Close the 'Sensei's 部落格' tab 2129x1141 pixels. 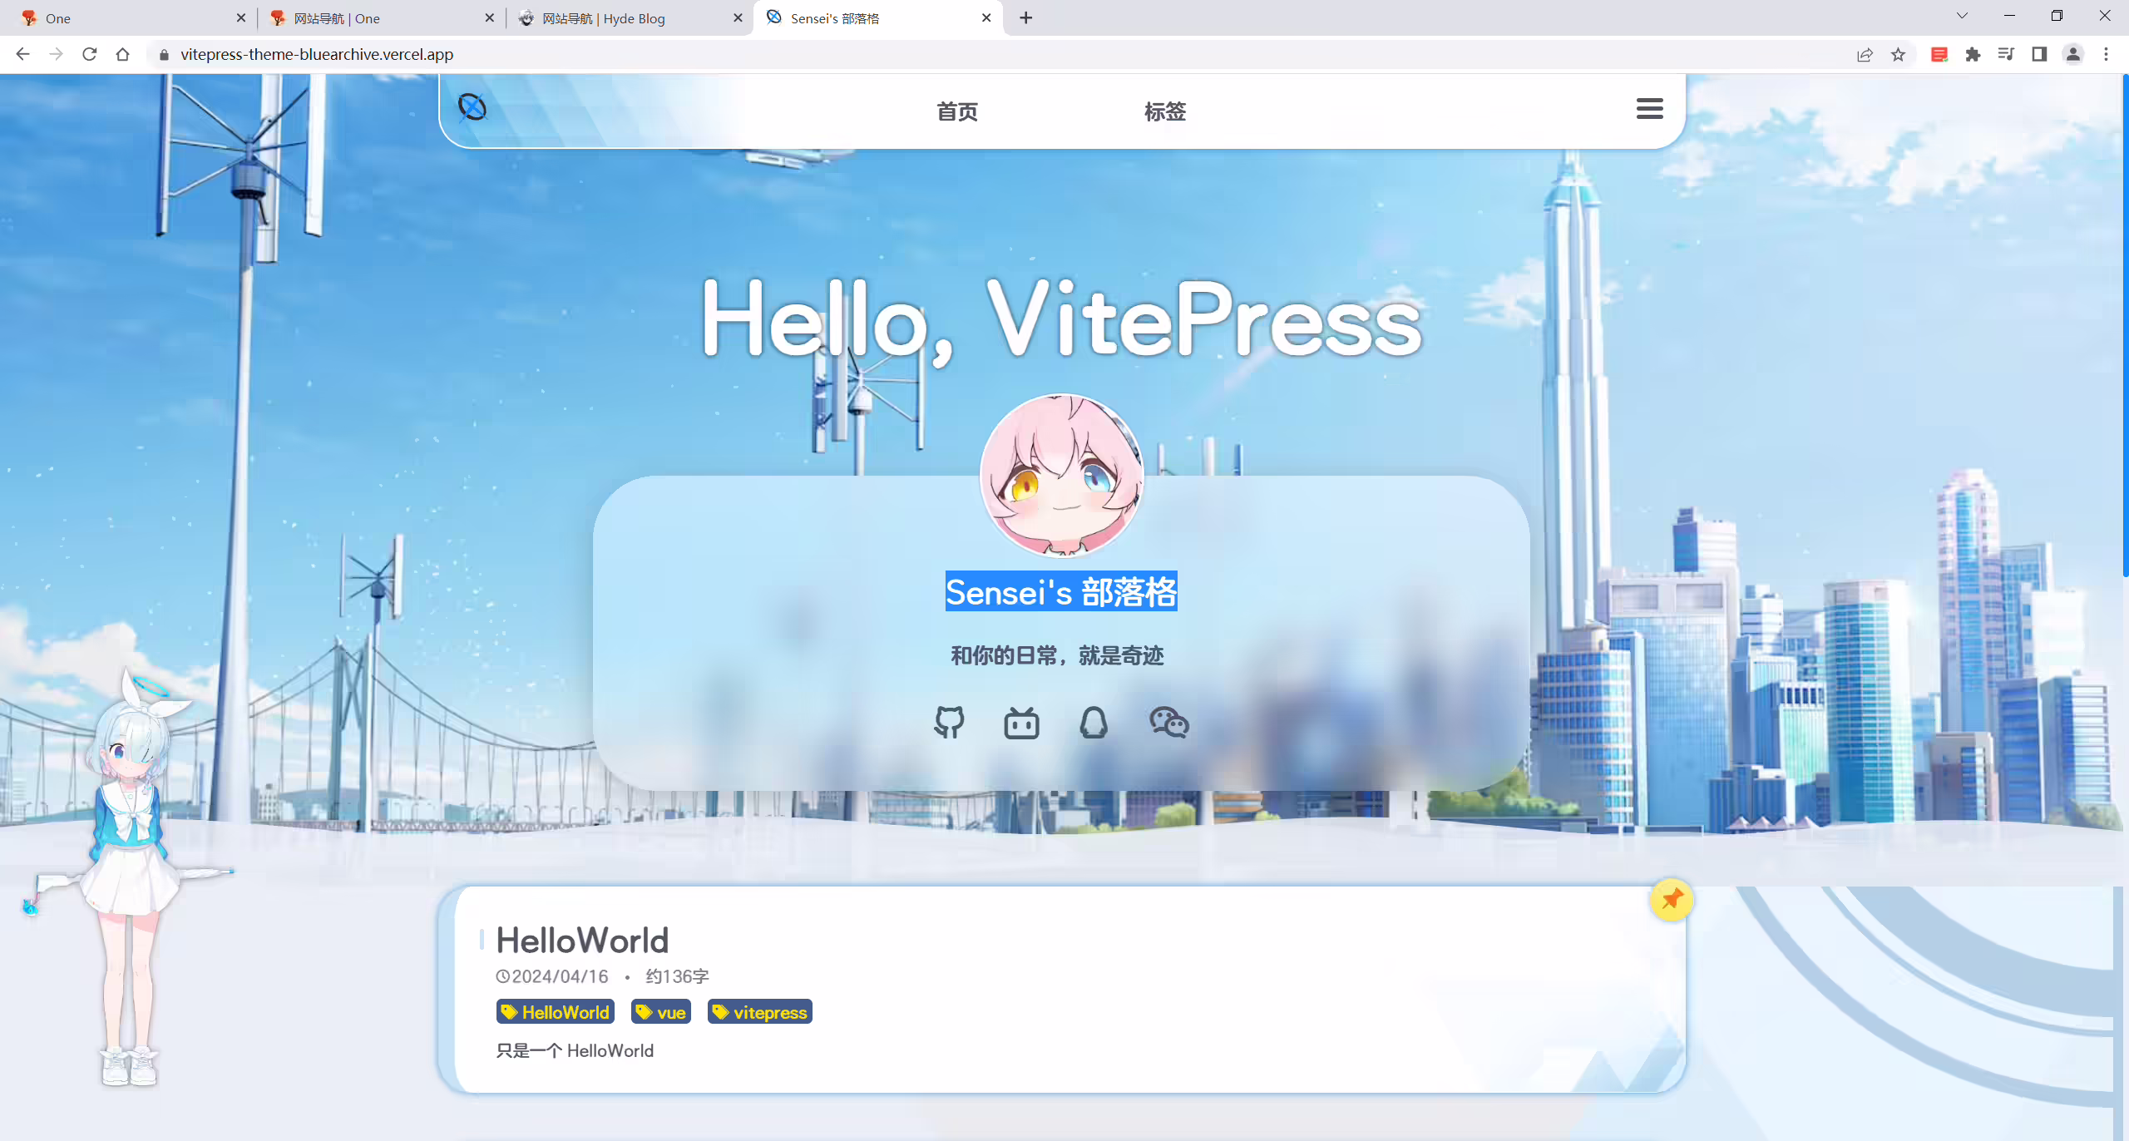tap(986, 18)
